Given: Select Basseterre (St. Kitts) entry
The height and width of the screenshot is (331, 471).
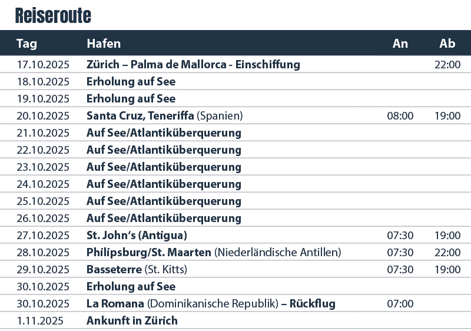Looking at the screenshot, I should pos(137,270).
